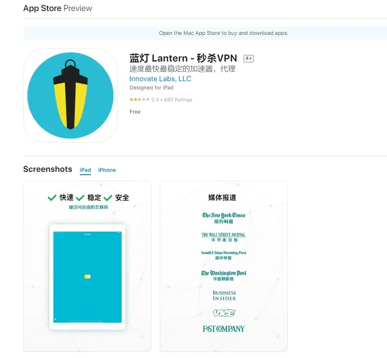Screen dimensions: 387x358
Task: Click the 680 Ratings text
Action: click(x=178, y=100)
